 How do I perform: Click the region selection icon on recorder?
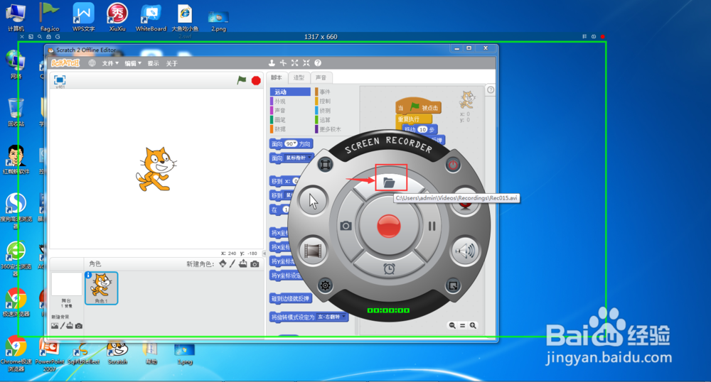click(x=325, y=164)
